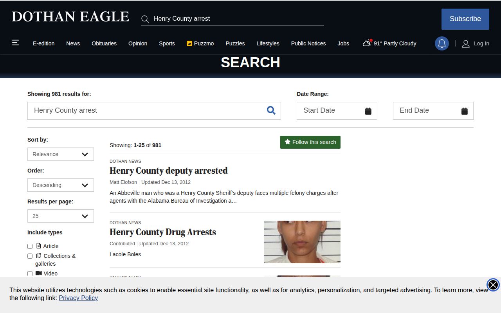Viewport: 501px width, 313px height.
Task: Click the header search magnifier icon
Action: [145, 19]
